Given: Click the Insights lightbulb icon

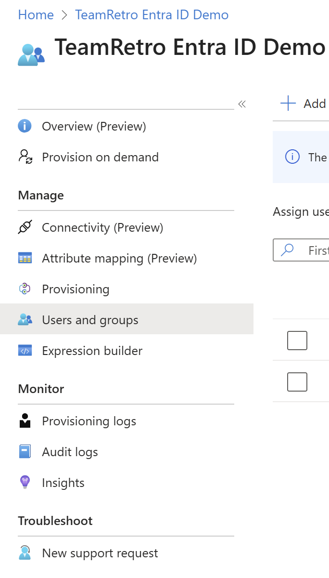Looking at the screenshot, I should 25,483.
